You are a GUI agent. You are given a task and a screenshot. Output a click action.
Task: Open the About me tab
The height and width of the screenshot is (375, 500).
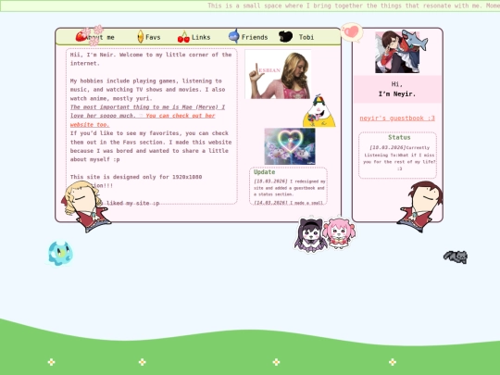click(x=99, y=37)
